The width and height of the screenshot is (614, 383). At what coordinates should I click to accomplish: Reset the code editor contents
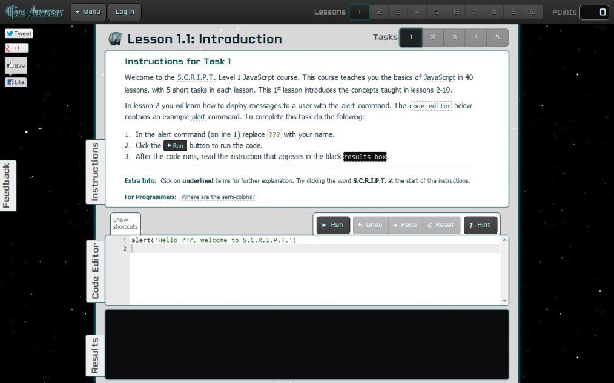[x=441, y=225]
